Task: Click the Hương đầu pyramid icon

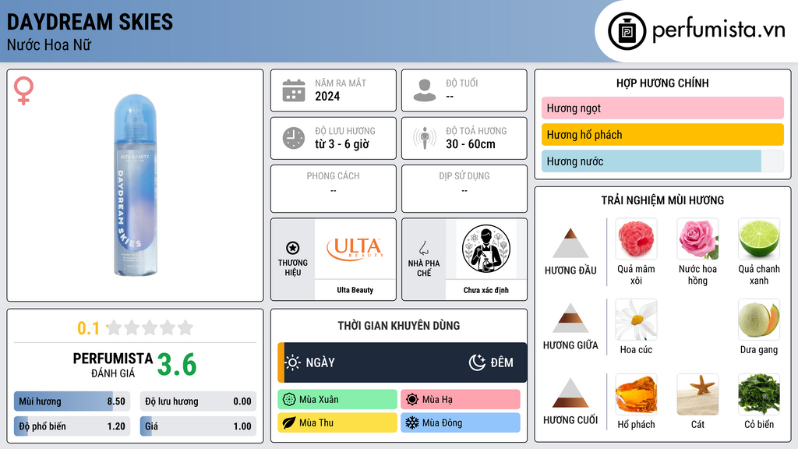Action: pos(570,243)
